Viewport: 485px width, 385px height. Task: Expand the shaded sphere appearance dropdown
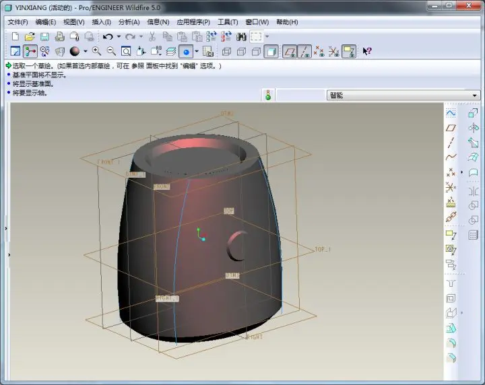(x=86, y=51)
